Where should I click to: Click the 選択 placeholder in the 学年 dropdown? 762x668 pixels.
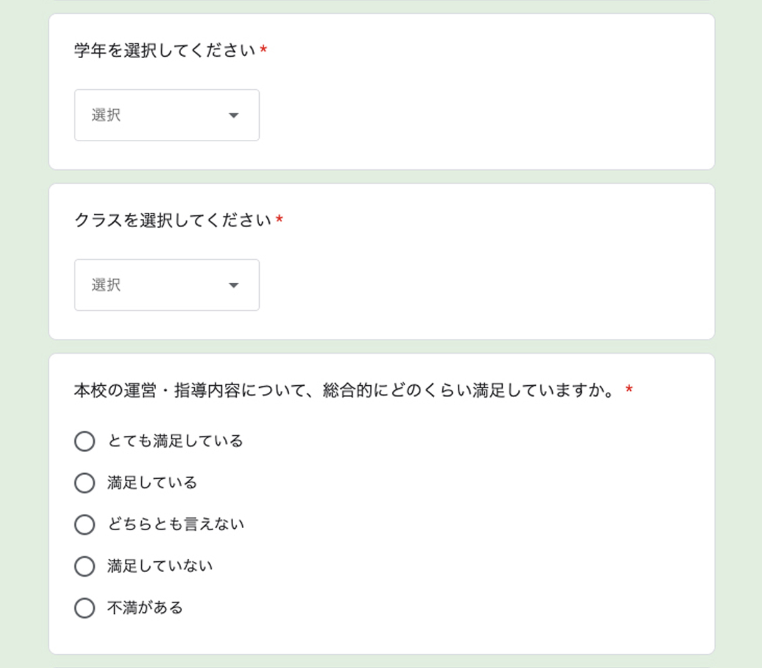tap(106, 115)
